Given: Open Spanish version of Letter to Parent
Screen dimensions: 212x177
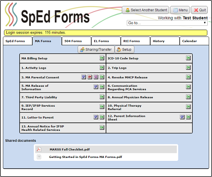Looking at the screenshot, I should pyautogui.click(x=96, y=117).
